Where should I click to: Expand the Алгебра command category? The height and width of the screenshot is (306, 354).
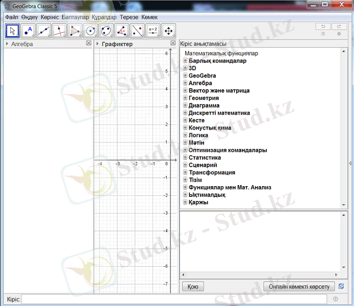(x=185, y=83)
